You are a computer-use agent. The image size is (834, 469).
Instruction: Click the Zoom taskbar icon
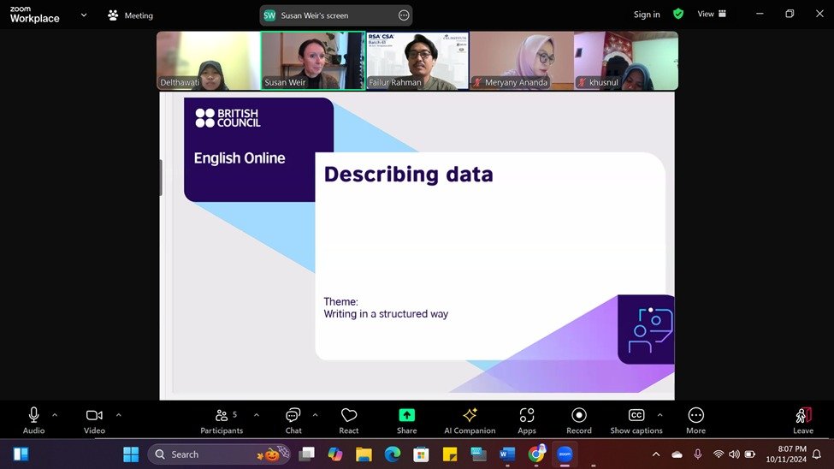pyautogui.click(x=565, y=454)
